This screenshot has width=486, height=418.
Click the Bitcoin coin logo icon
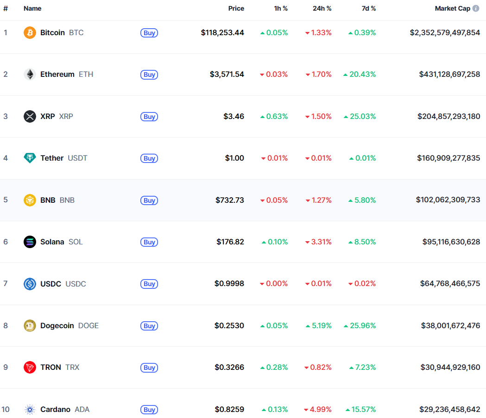[30, 33]
